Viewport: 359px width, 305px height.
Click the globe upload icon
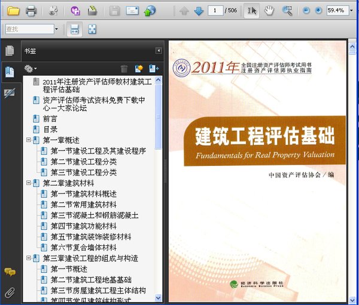click(150, 11)
